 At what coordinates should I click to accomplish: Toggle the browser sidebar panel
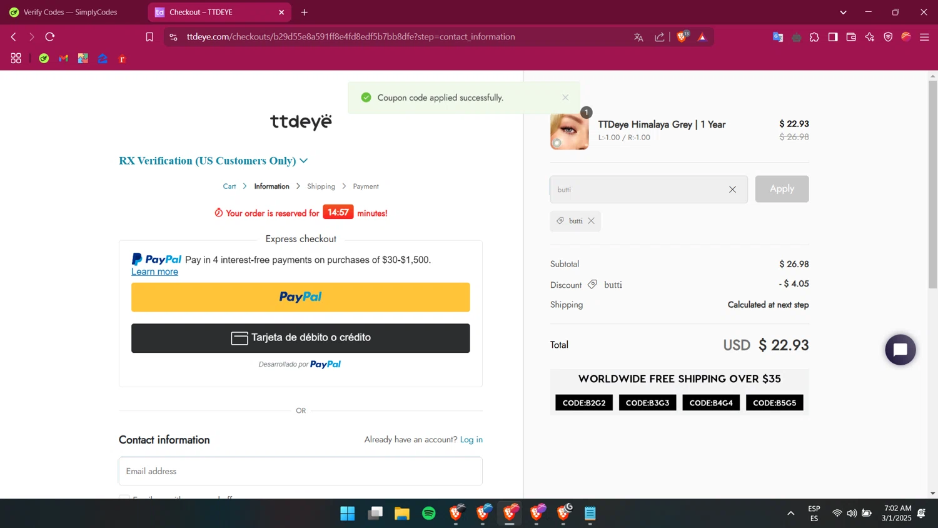[x=833, y=37]
